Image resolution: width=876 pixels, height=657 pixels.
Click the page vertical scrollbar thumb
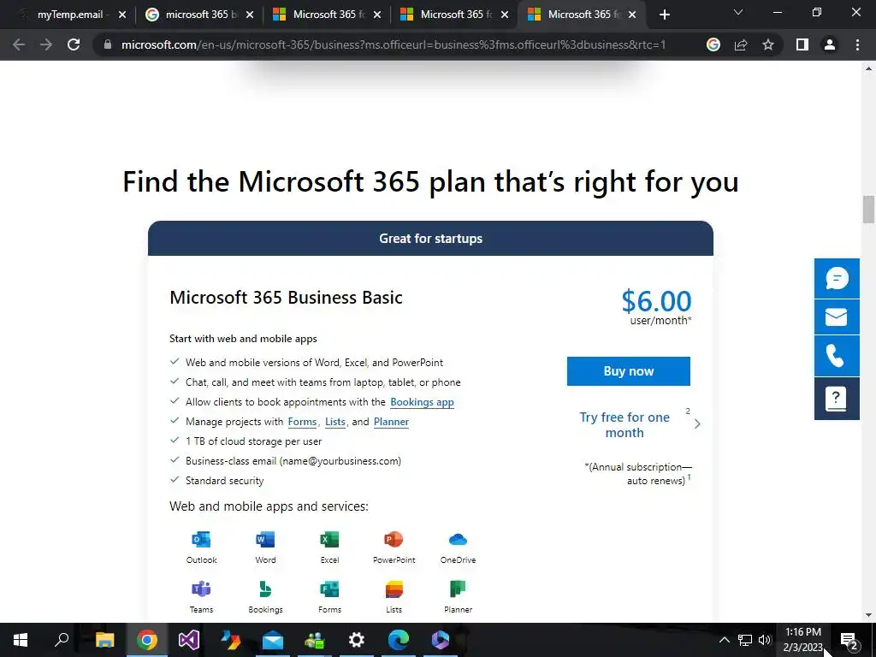click(x=868, y=210)
